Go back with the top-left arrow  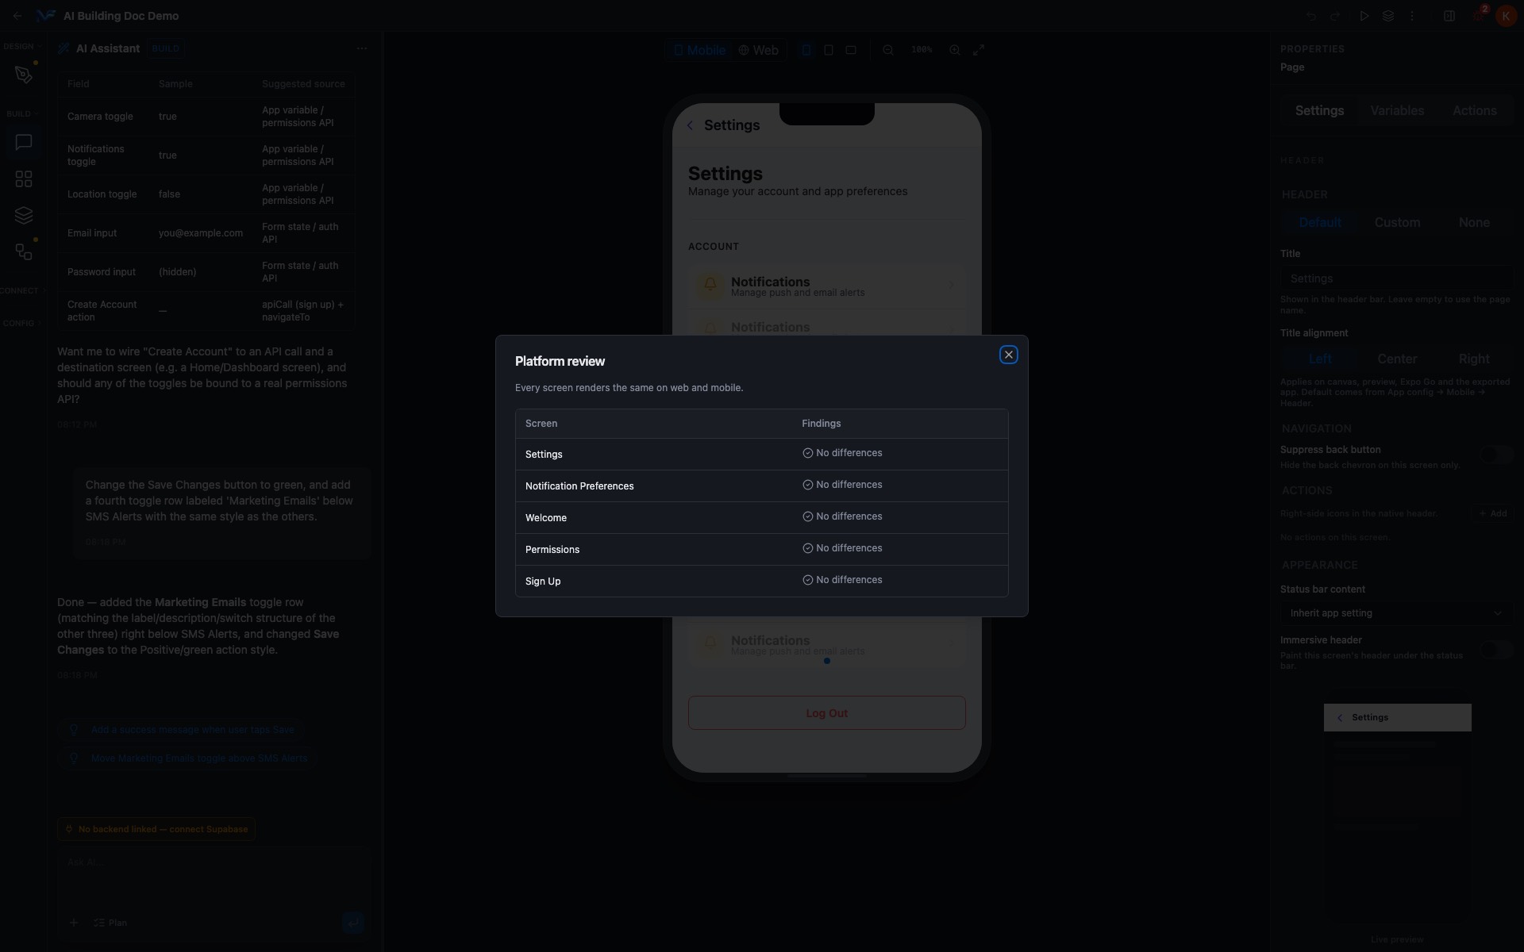[x=17, y=16]
